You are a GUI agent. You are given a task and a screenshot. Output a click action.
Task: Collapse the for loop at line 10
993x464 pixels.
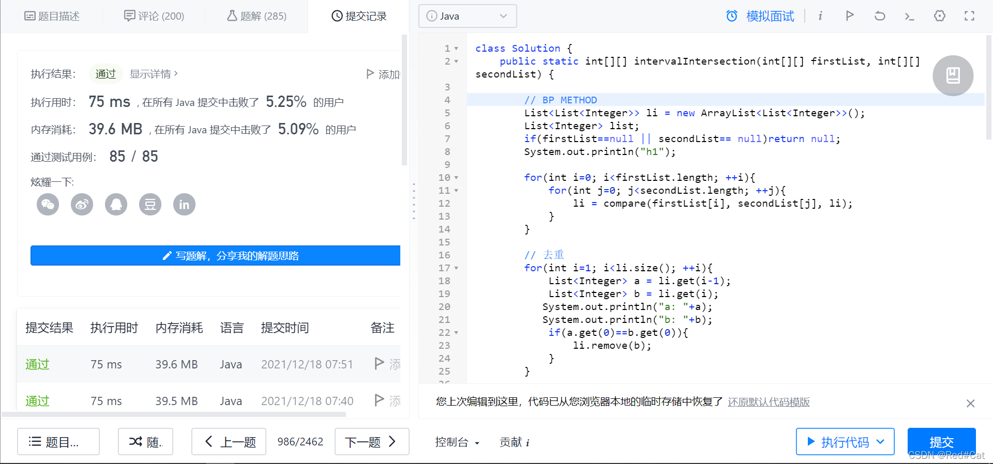click(456, 178)
